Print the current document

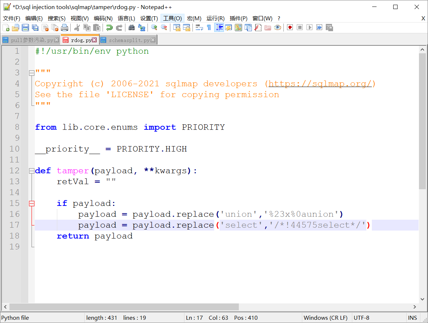(65, 28)
